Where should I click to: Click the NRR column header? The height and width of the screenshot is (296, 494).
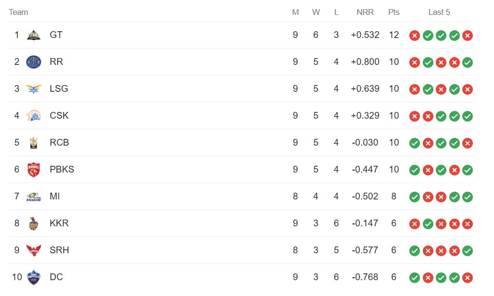coord(365,12)
